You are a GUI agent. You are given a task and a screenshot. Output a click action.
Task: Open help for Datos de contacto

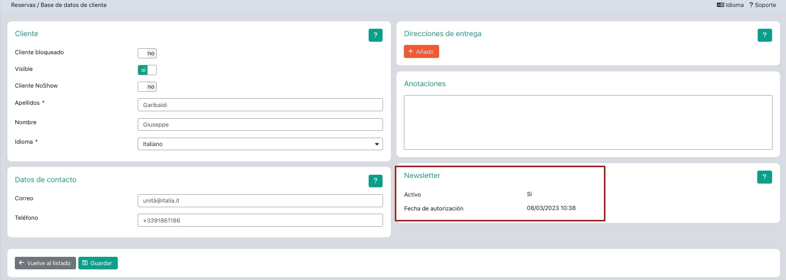pos(375,181)
